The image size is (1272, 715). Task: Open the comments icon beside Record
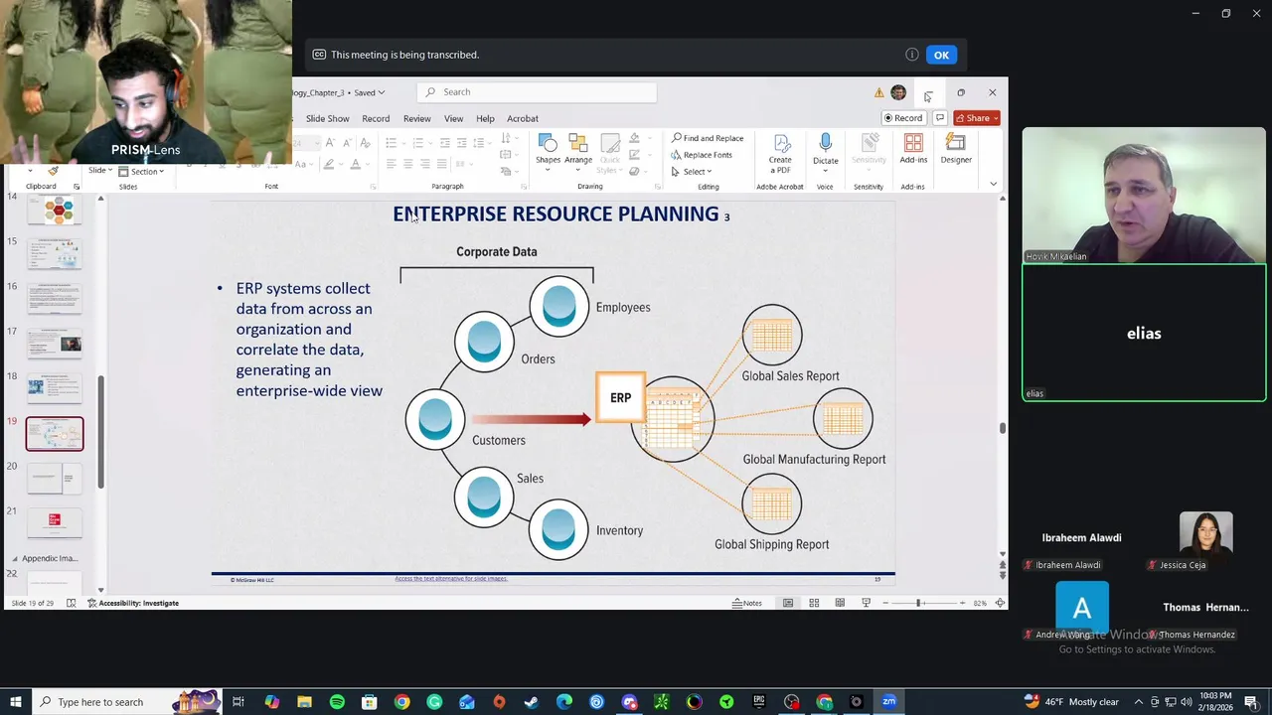point(939,118)
